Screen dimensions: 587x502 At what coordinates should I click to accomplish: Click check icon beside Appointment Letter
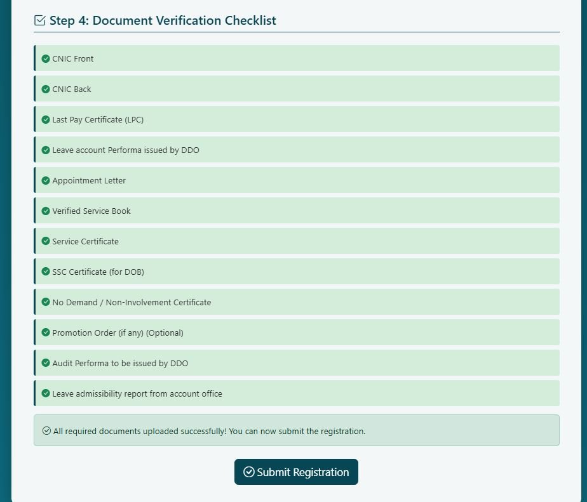(46, 180)
